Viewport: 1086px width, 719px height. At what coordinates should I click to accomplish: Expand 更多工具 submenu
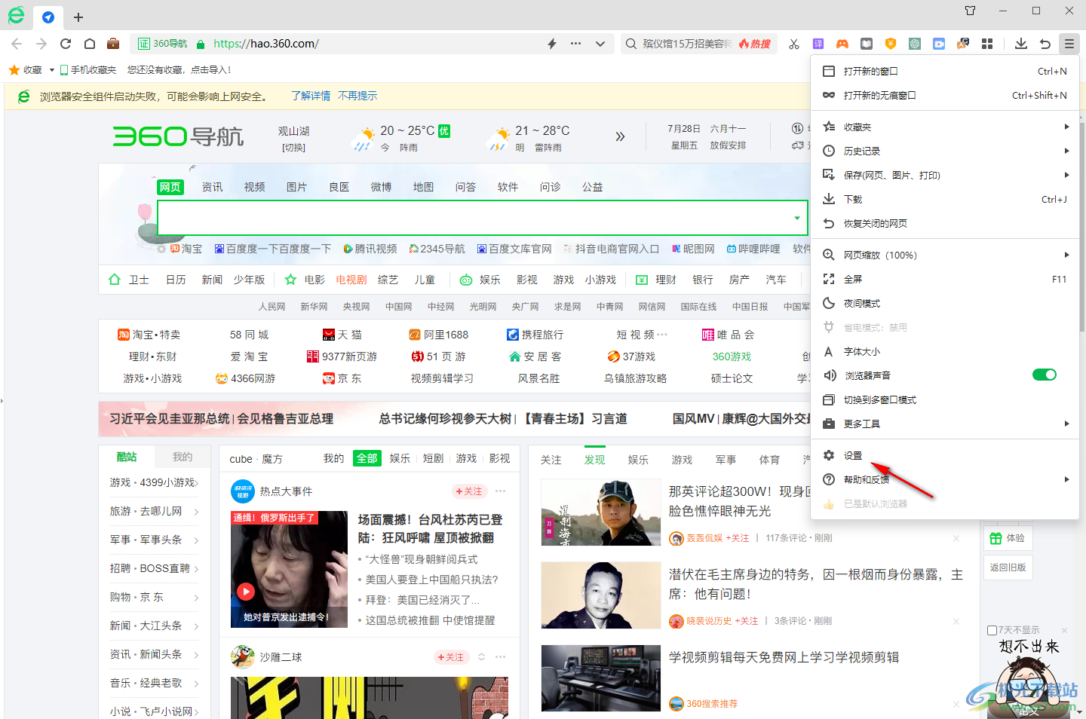pyautogui.click(x=945, y=424)
